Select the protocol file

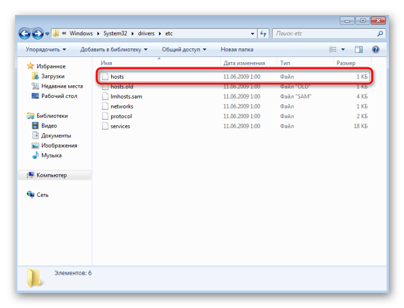[234, 116]
